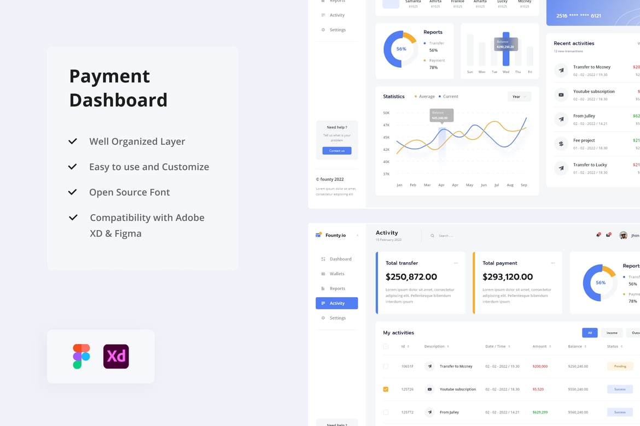Click the send icon beside Transfer to Lucky
Image resolution: width=640 pixels, height=426 pixels.
click(561, 168)
